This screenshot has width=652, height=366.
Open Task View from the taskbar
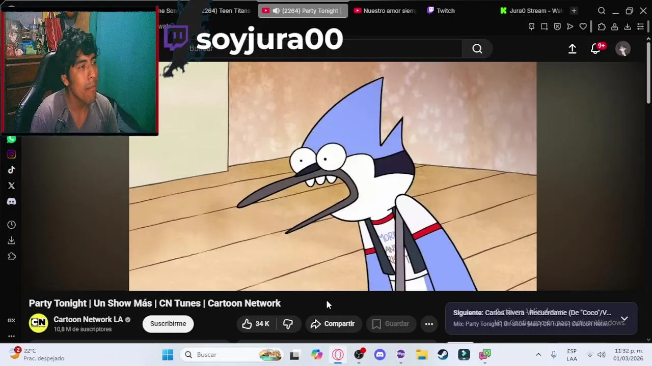[294, 355]
